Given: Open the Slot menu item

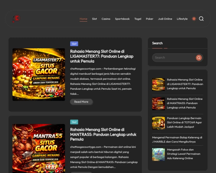Looking at the screenshot, I should click(x=94, y=19).
